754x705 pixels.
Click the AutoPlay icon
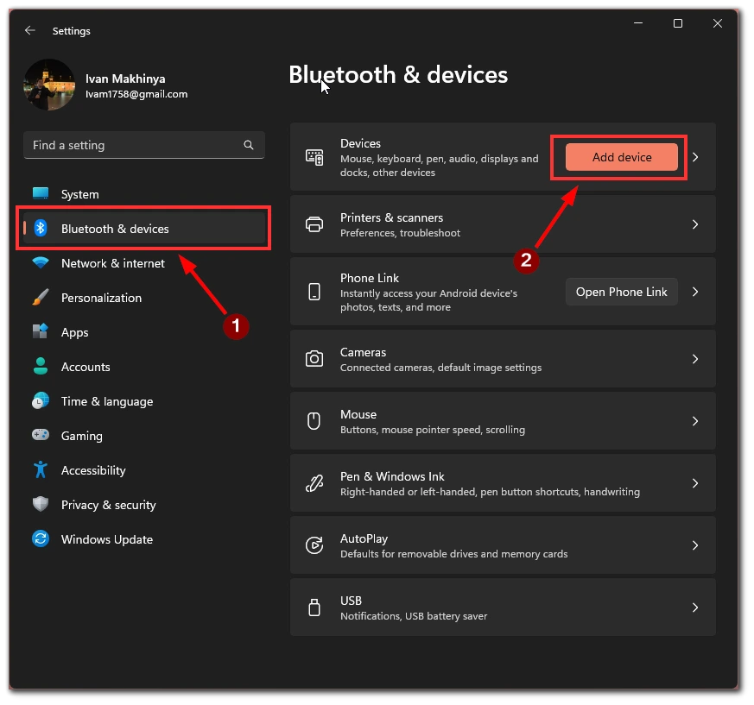pyautogui.click(x=314, y=545)
